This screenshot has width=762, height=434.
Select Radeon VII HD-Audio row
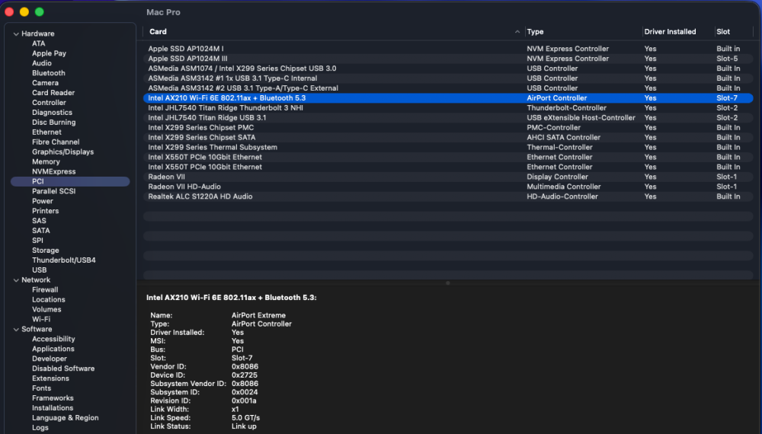(x=448, y=187)
